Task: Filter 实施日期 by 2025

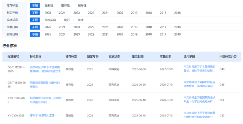Action: (48, 34)
